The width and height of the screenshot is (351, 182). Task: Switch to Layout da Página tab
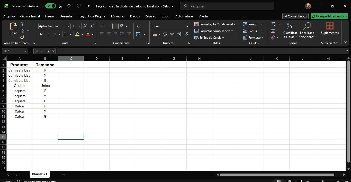92,16
